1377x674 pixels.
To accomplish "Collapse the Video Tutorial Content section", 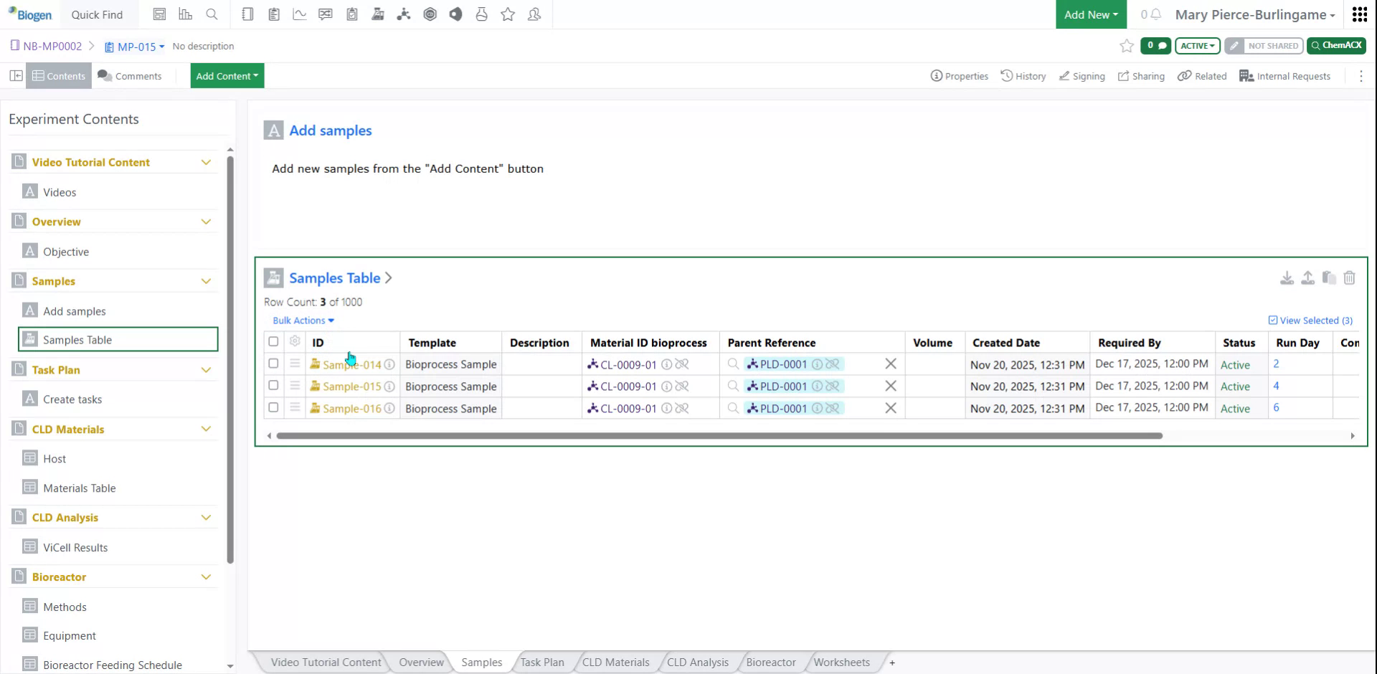I will 207,162.
